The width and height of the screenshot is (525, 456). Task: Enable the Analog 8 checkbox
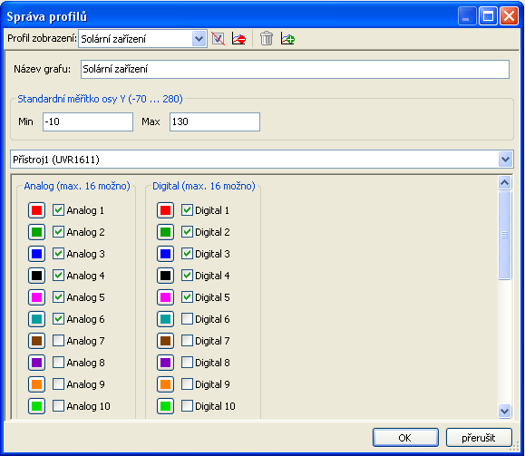tap(59, 363)
